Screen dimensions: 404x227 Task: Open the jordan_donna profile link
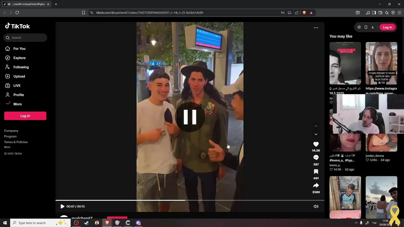(x=375, y=156)
